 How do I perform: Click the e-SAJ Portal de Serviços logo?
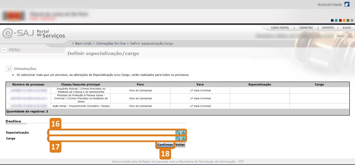[x=34, y=33]
